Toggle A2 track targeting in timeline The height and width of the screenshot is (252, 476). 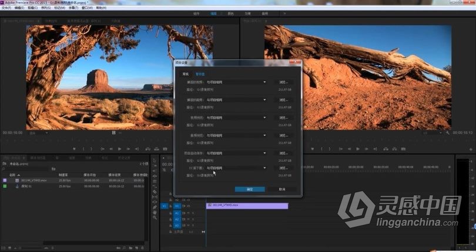pos(177,219)
